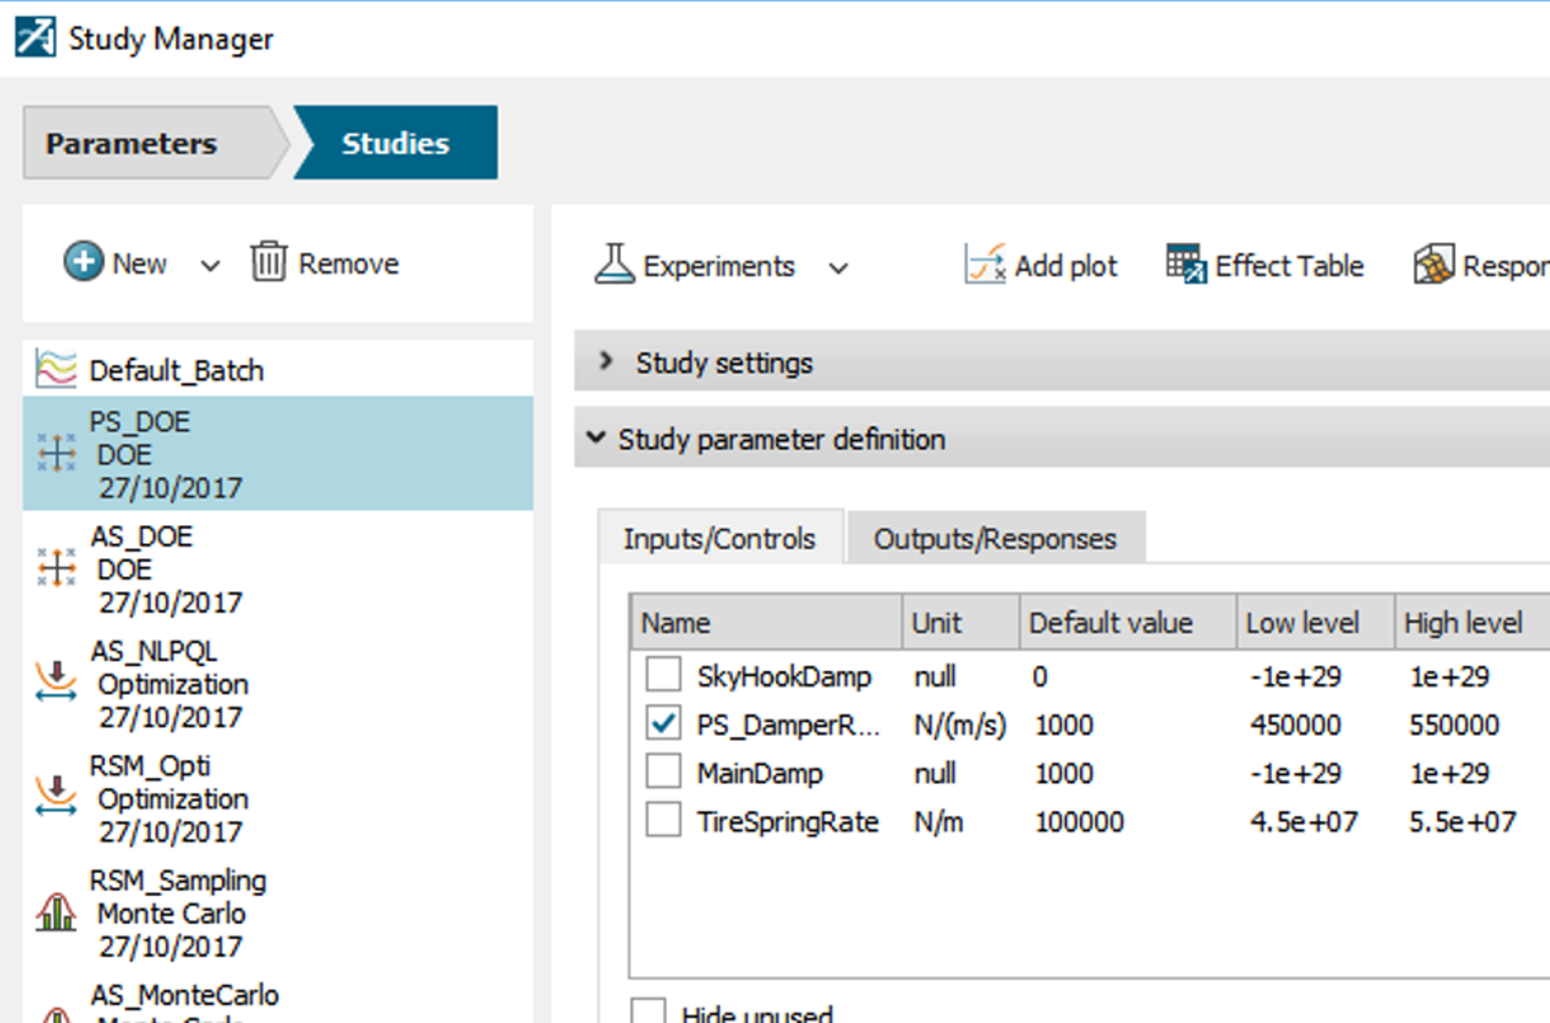The width and height of the screenshot is (1550, 1023).
Task: Open the New study dropdown arrow
Action: 209,266
